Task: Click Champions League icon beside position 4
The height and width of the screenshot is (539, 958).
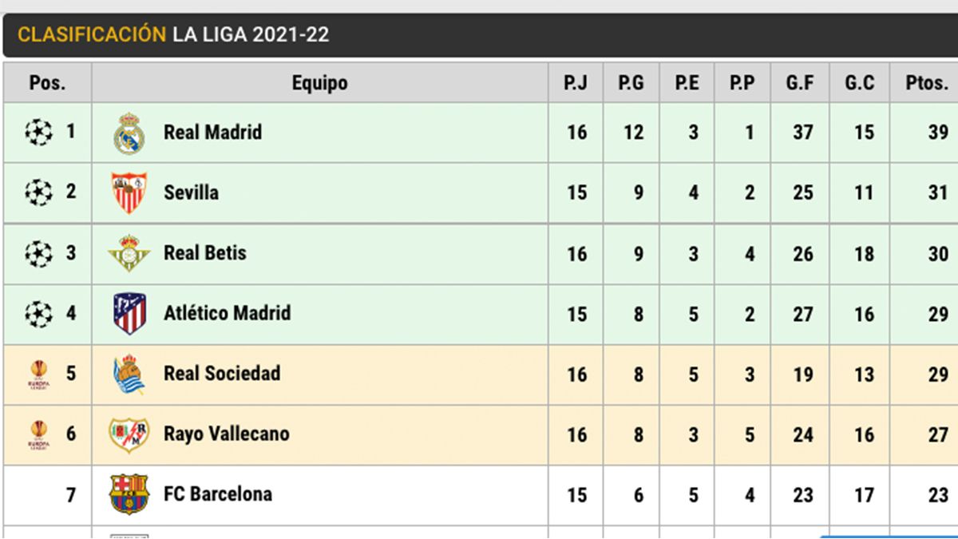Action: pyautogui.click(x=38, y=313)
